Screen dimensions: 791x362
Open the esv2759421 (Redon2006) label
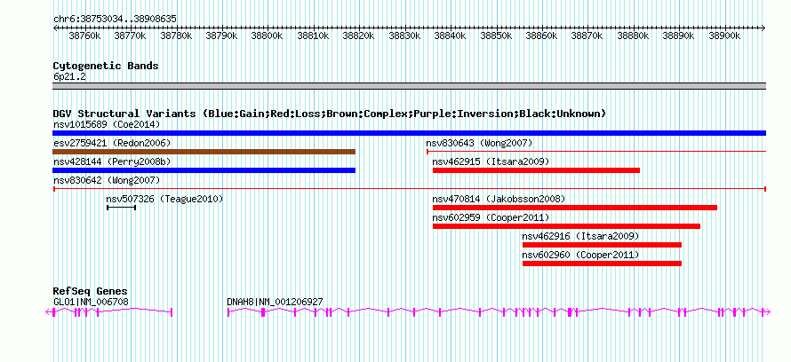[112, 143]
